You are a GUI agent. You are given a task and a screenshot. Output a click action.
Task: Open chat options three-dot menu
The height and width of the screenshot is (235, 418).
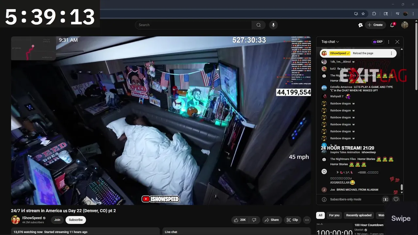(x=389, y=42)
